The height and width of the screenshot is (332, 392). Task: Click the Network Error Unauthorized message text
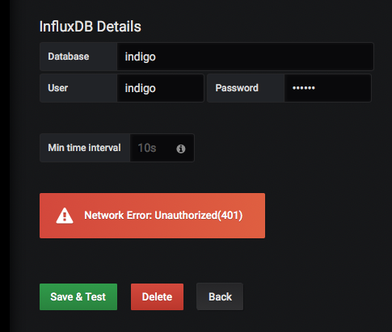163,216
